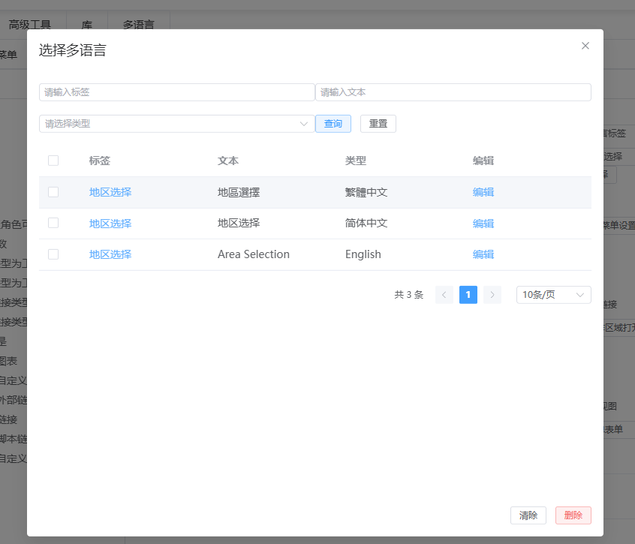Click the 请输入文本 input field
This screenshot has height=544, width=635.
click(x=453, y=92)
